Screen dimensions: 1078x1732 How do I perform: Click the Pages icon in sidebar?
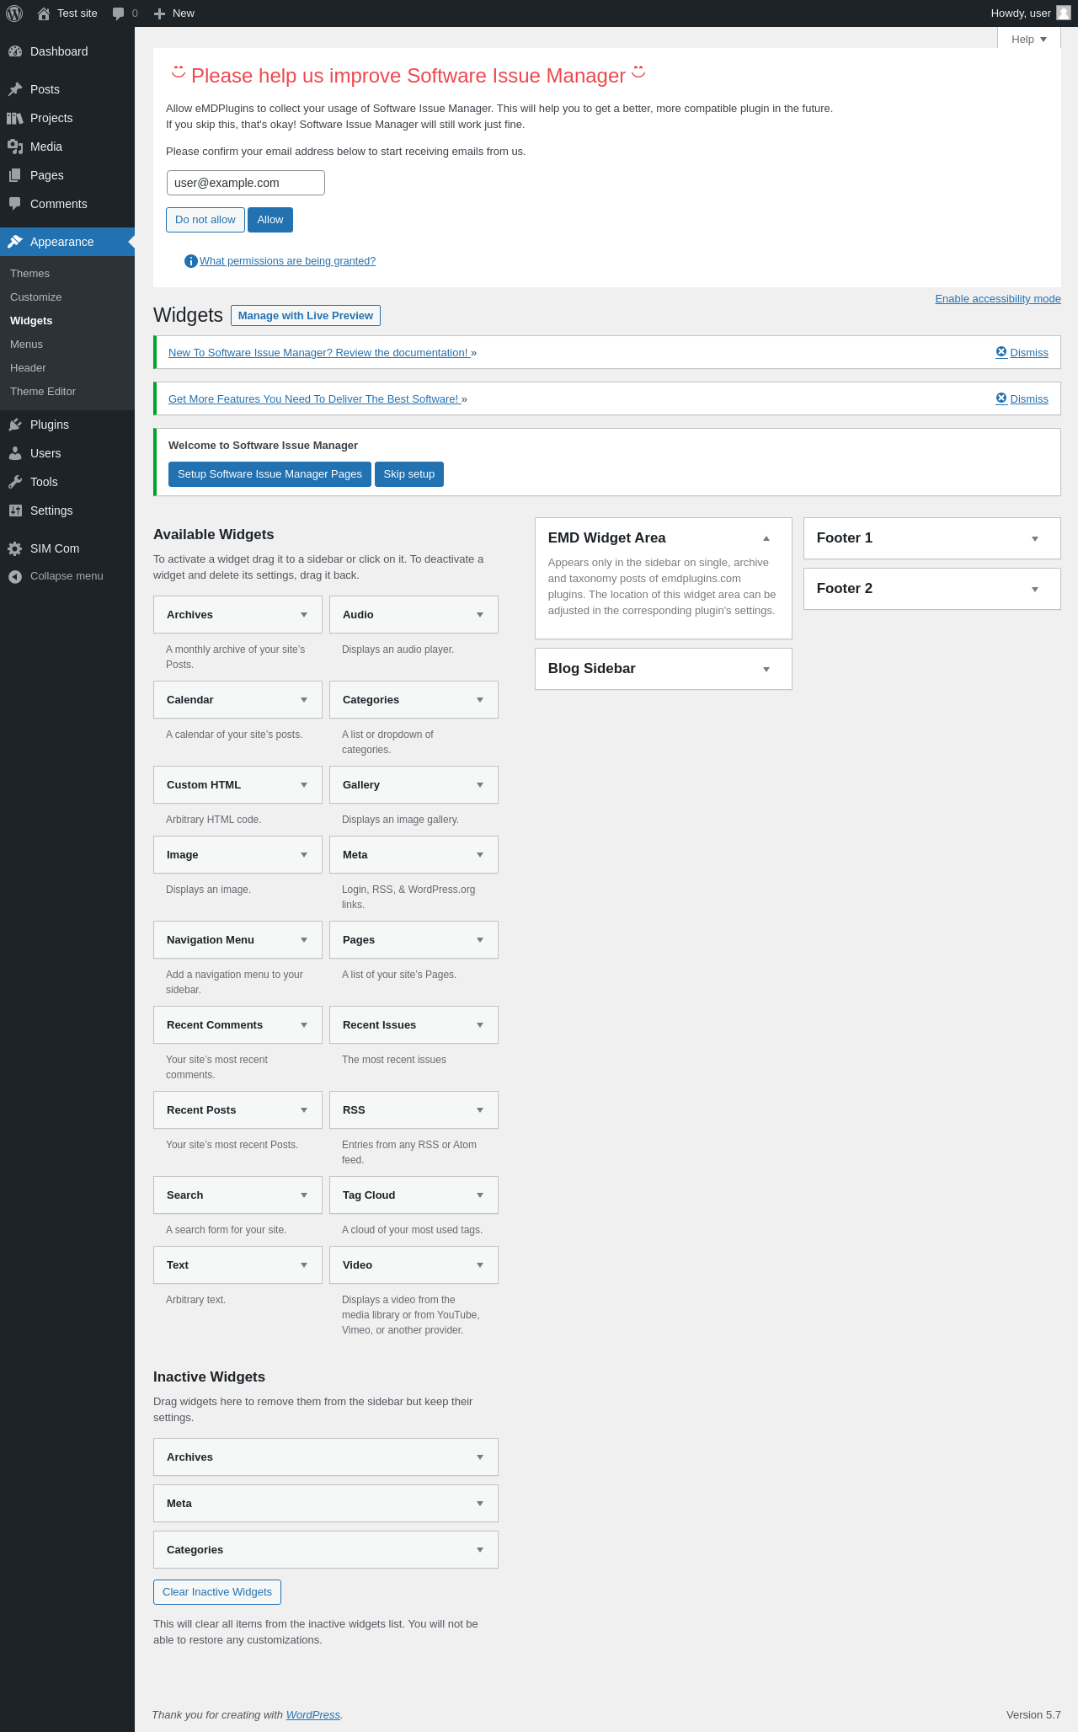pyautogui.click(x=15, y=175)
